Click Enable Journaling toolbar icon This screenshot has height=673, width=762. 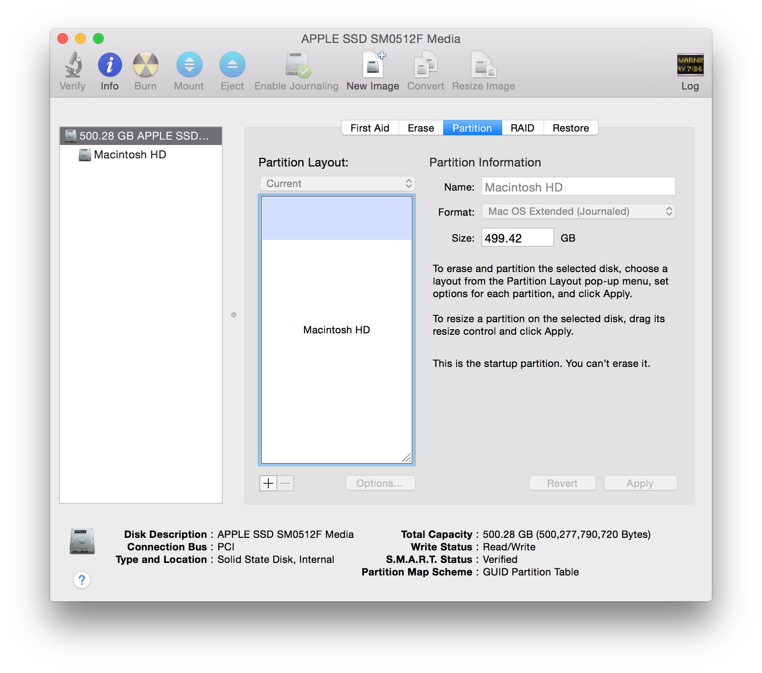click(x=297, y=65)
